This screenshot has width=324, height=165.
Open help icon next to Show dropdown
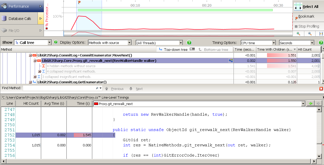(56, 42)
